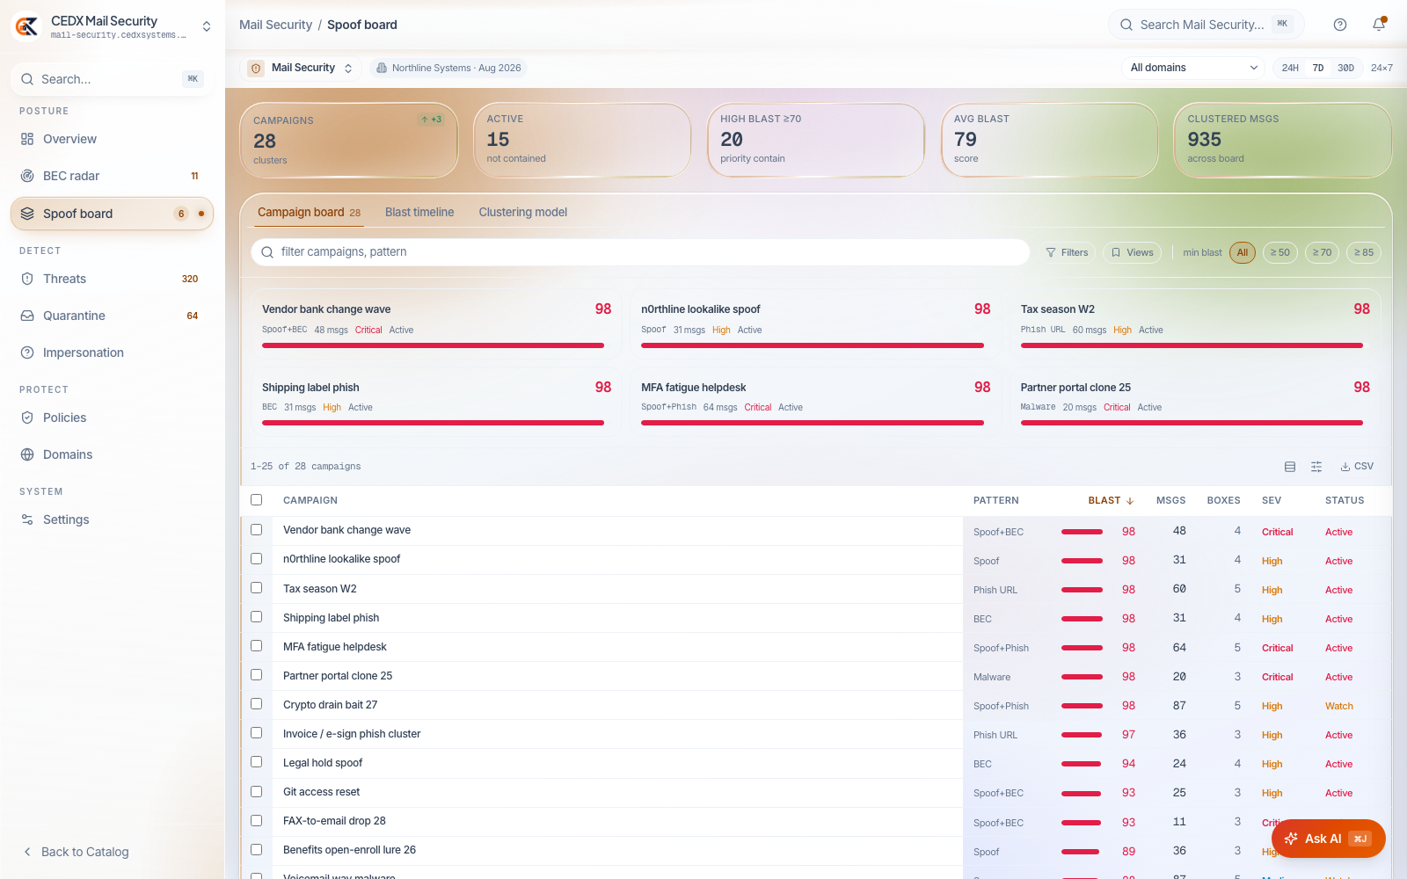This screenshot has width=1407, height=879.
Task: Sort by the MSGS column header
Action: 1170,501
